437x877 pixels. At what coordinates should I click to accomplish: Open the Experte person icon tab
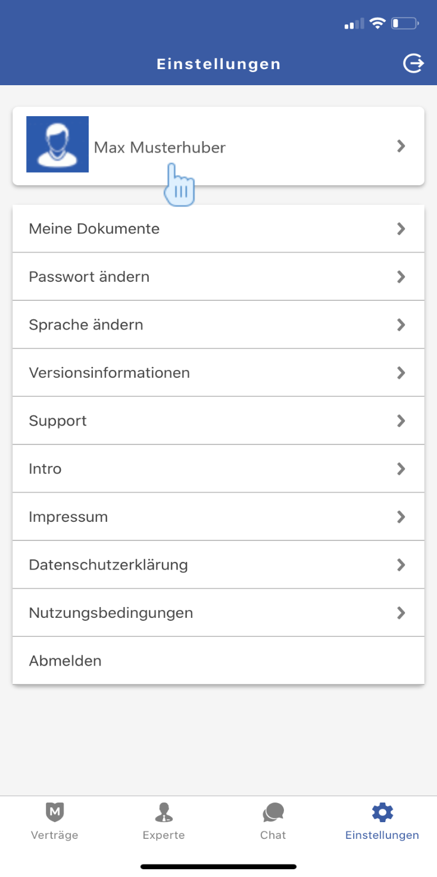tap(164, 811)
